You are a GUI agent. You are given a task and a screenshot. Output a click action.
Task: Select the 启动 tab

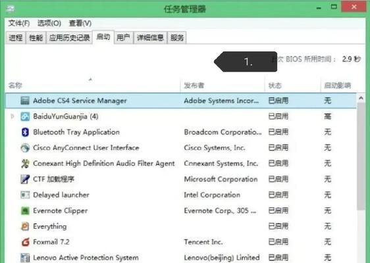pyautogui.click(x=103, y=37)
